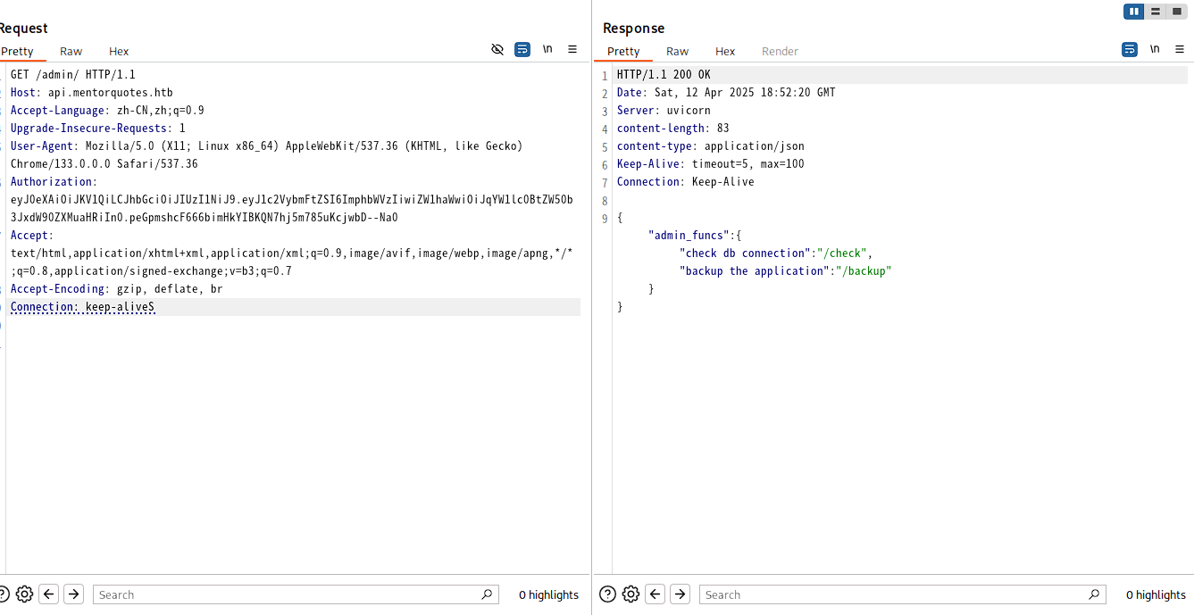This screenshot has height=615, width=1194.
Task: Click the "backup the application" JSON key
Action: tap(755, 271)
